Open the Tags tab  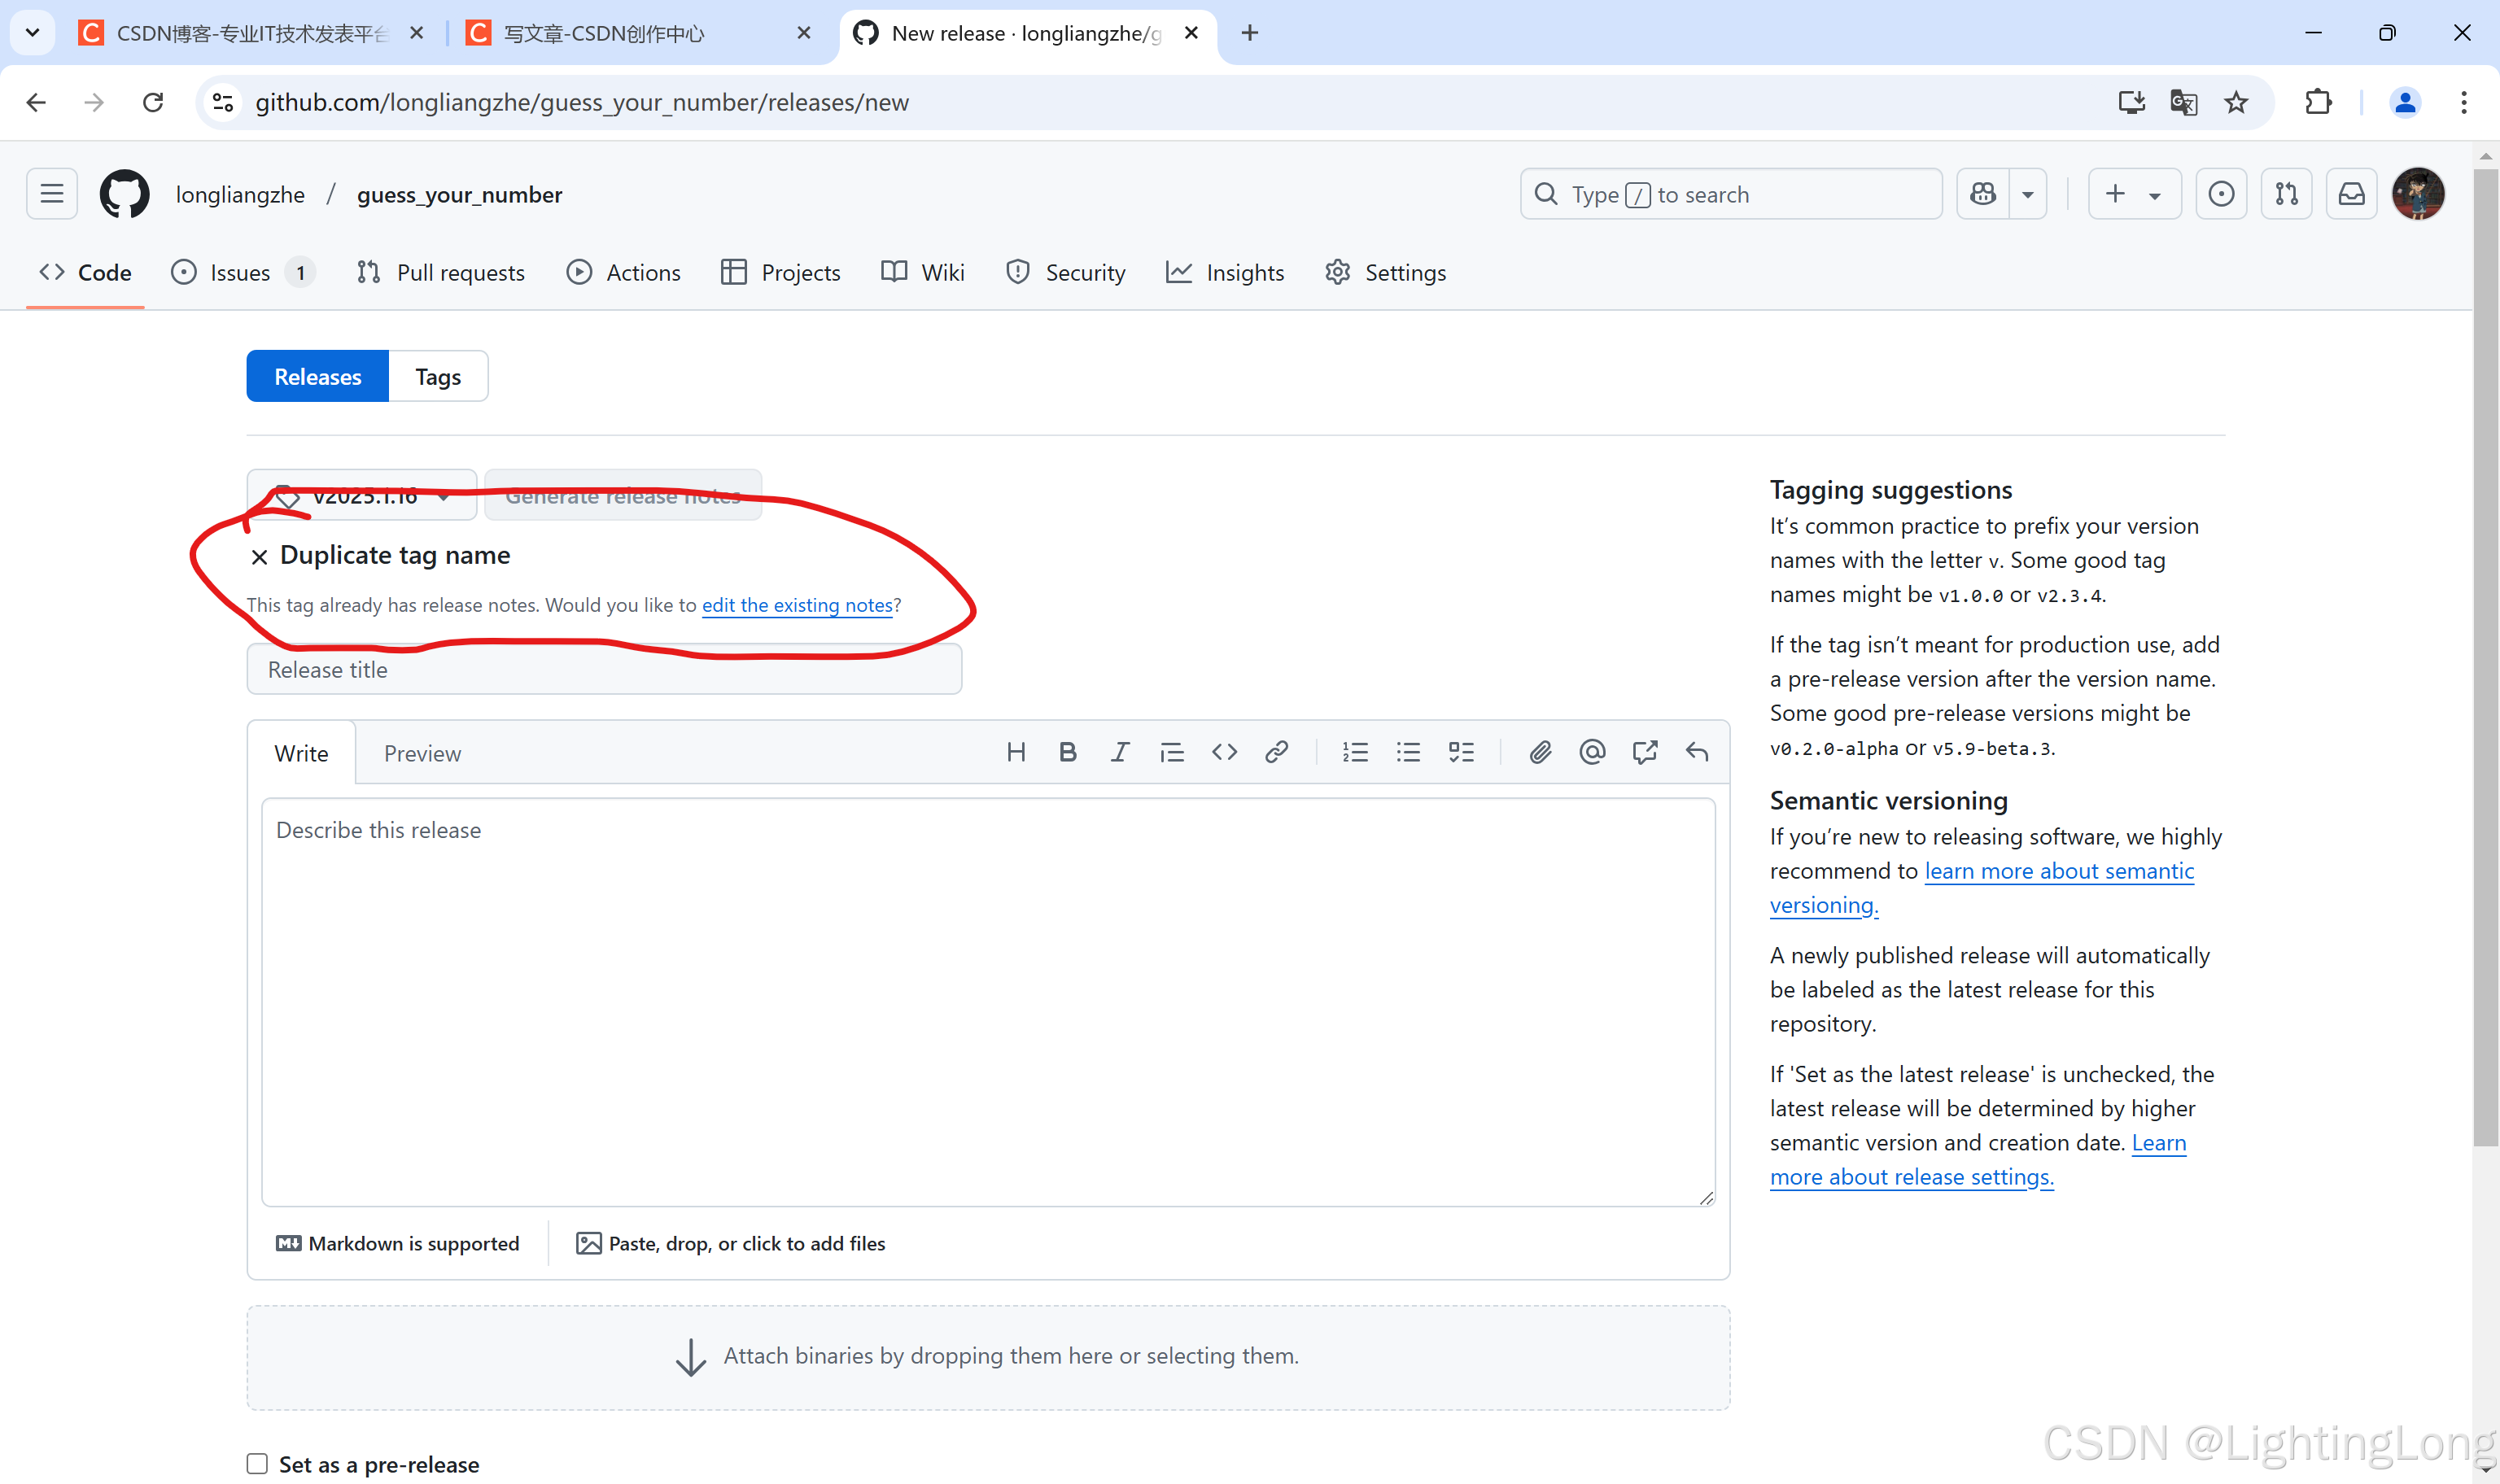click(x=437, y=377)
